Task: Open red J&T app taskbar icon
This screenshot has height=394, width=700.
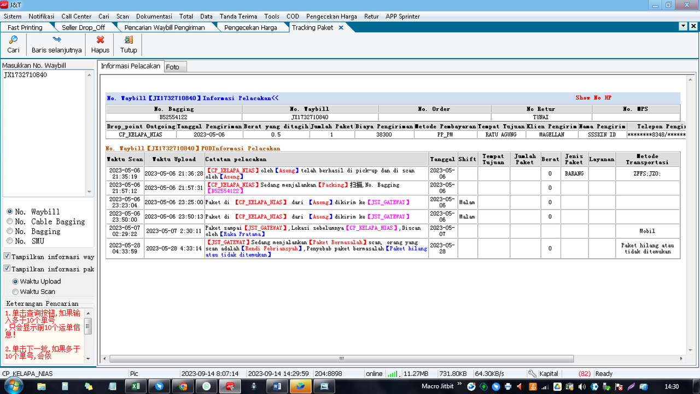Action: pyautogui.click(x=230, y=386)
